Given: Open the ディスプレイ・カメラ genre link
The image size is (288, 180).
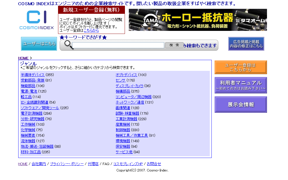Looking at the screenshot, I should [129, 86].
